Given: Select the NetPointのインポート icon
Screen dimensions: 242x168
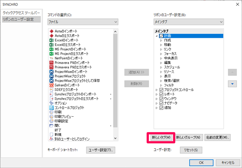Looking at the screenshot, I should click(52, 58).
